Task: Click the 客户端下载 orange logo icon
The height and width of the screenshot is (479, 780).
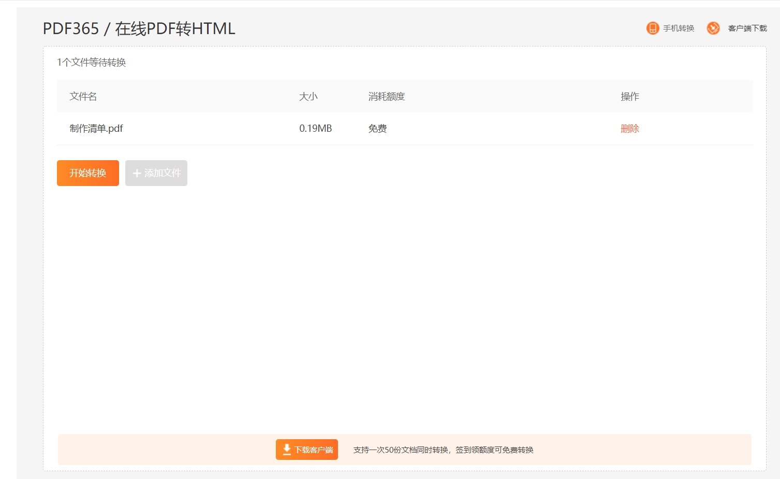Action: [x=713, y=28]
